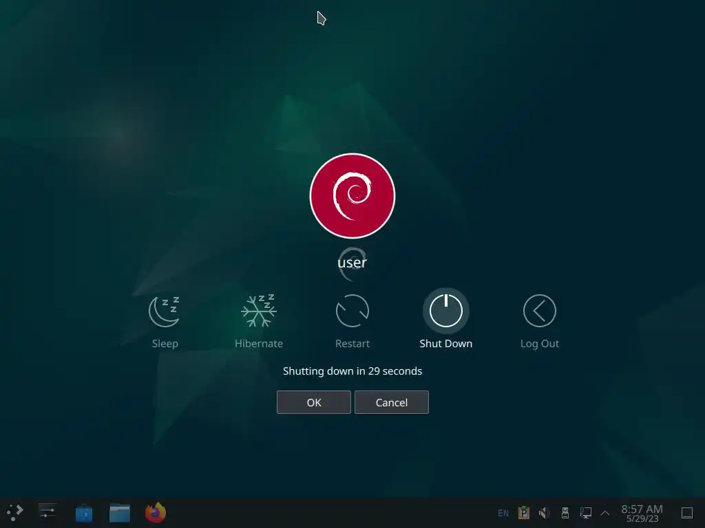Screen dimensions: 705x528
Task: Open the clipboard tray icon
Action: (524, 513)
